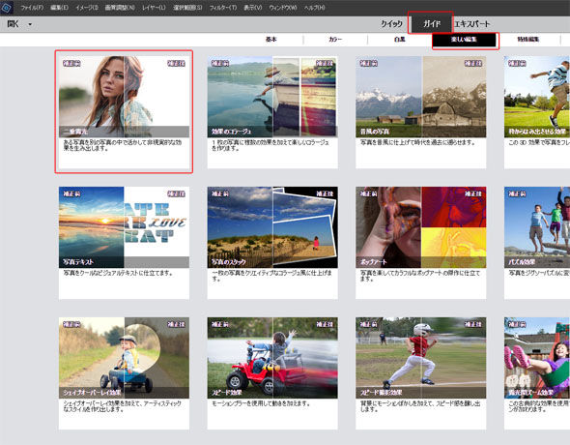Open the レイヤー(L) menu
570x445 pixels.
(x=154, y=8)
